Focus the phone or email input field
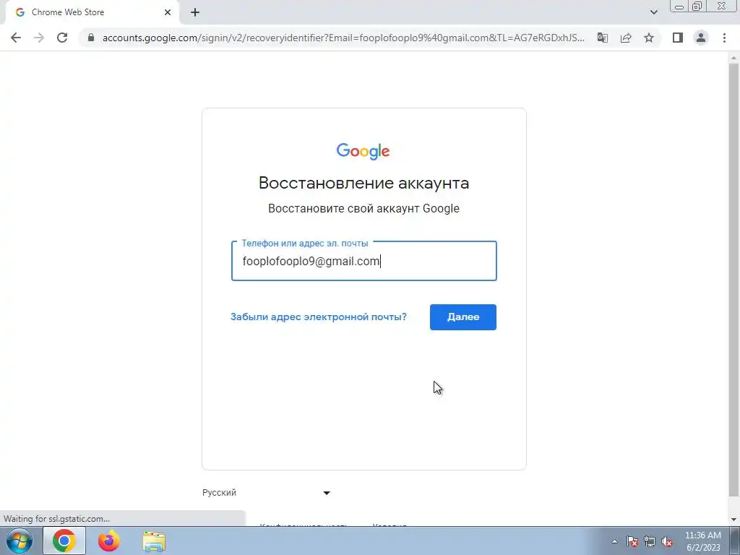This screenshot has width=740, height=555. pos(364,261)
